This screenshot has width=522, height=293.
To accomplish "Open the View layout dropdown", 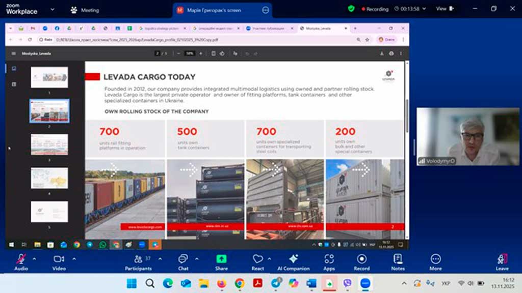I will pyautogui.click(x=443, y=9).
